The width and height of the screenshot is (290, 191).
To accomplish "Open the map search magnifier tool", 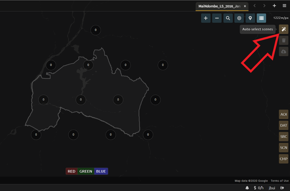I will 228,18.
